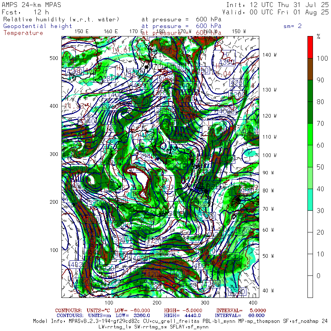Click the "160 E" longitude label
This screenshot has height=331, width=331.
click(111, 32)
